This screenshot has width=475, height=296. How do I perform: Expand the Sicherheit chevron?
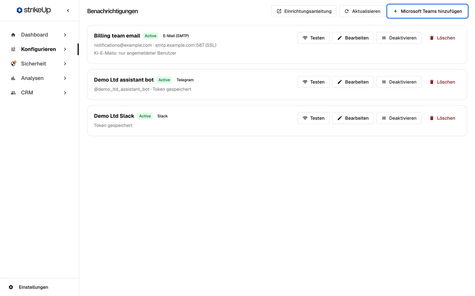[x=65, y=64]
